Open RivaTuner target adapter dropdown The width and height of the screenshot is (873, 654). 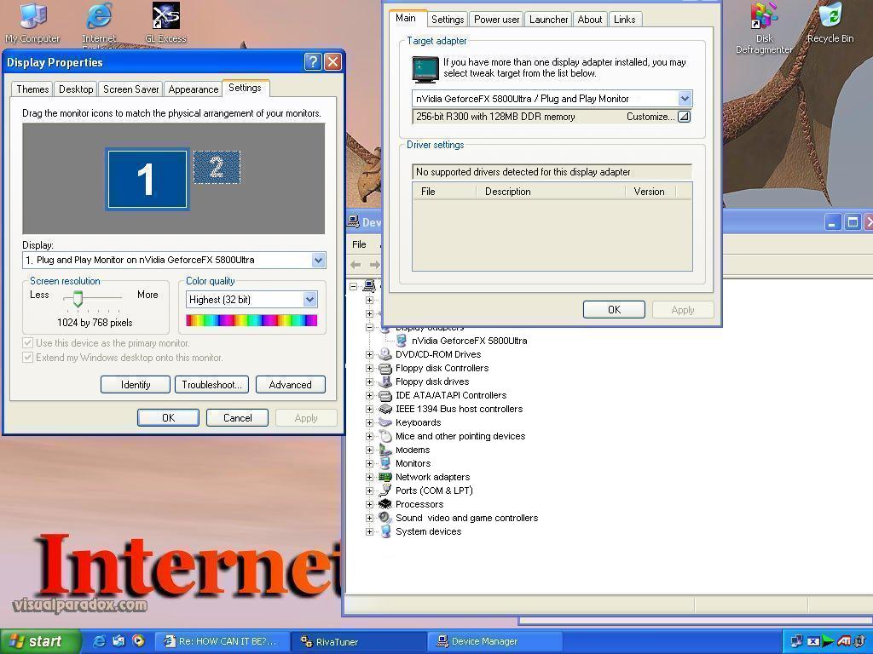coord(685,99)
